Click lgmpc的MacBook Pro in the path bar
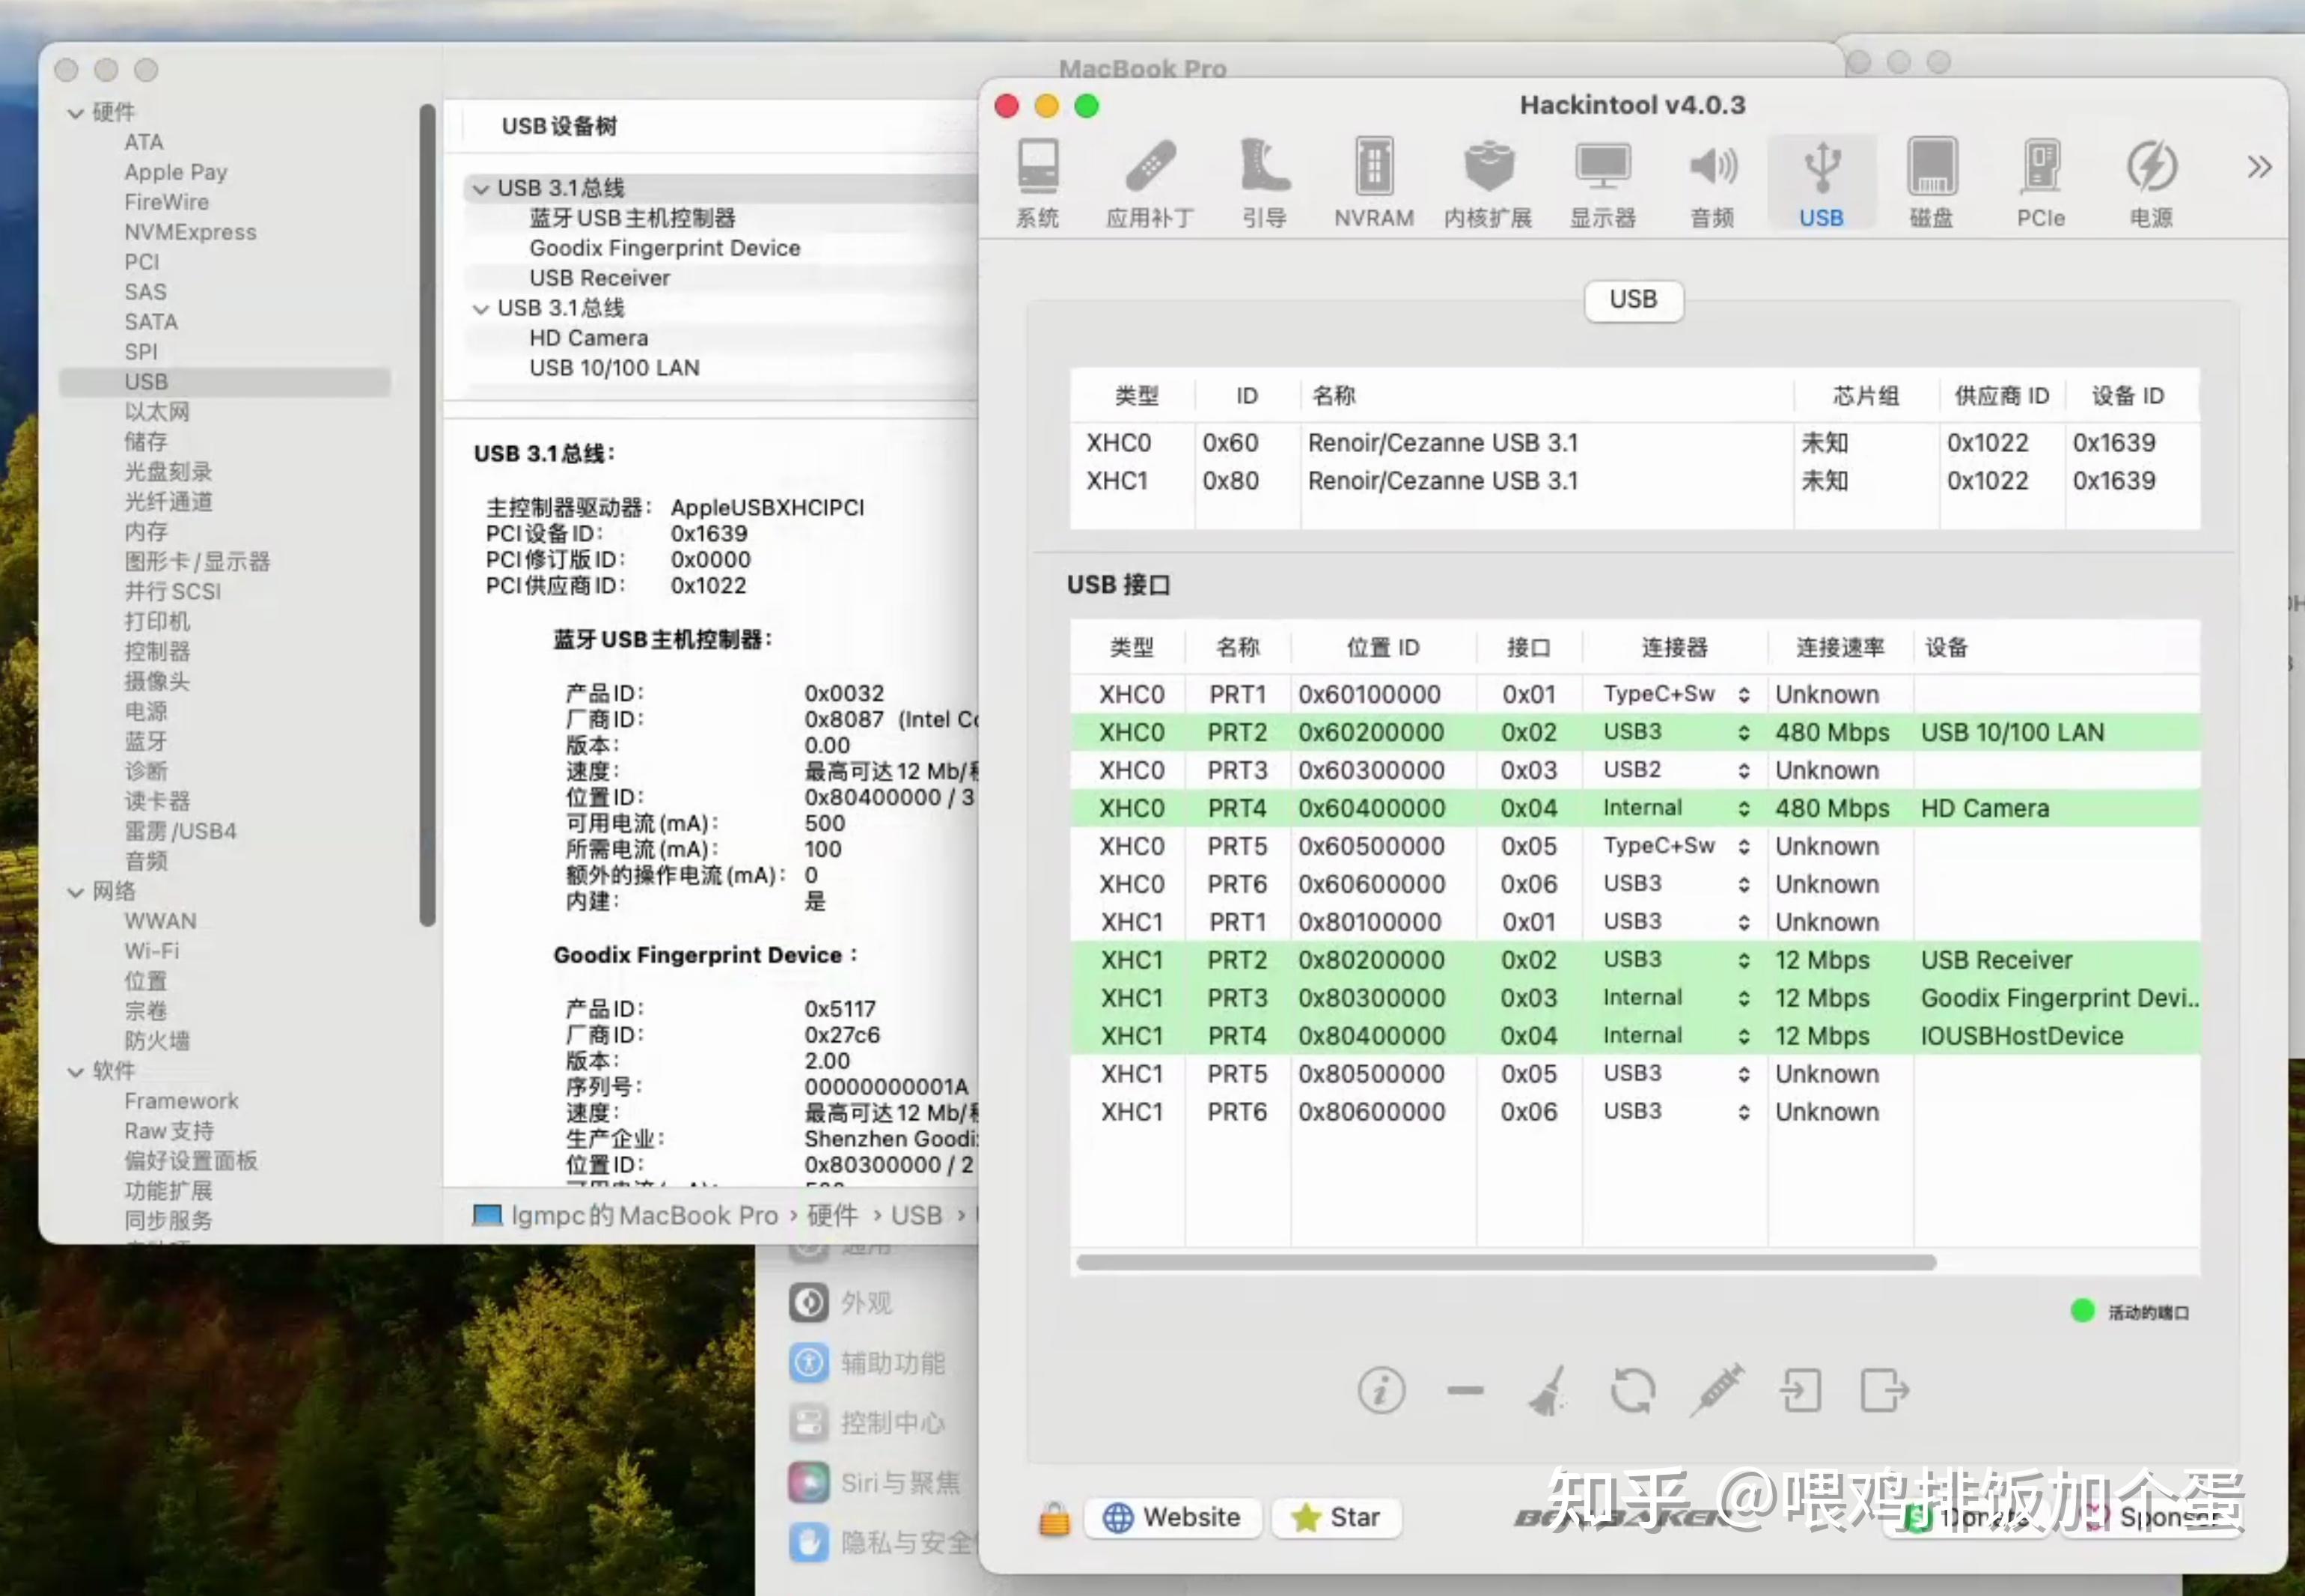Image resolution: width=2305 pixels, height=1596 pixels. (x=644, y=1215)
